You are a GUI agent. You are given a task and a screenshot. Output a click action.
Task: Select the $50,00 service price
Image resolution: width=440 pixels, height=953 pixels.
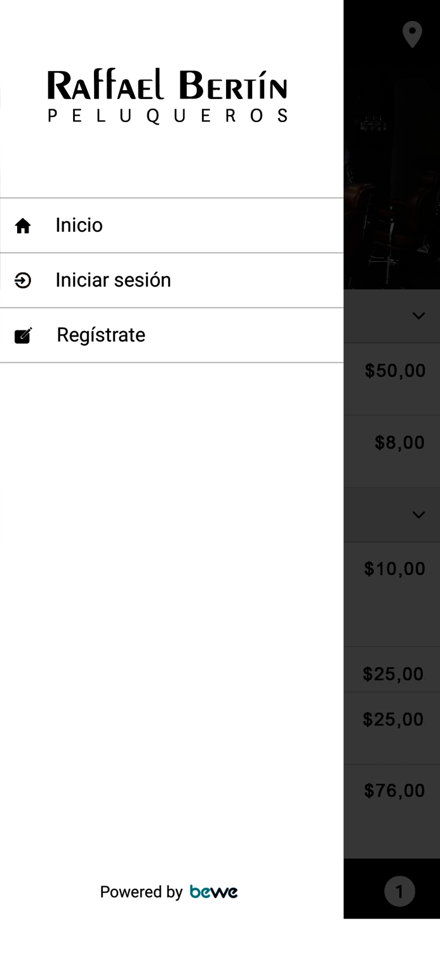395,371
